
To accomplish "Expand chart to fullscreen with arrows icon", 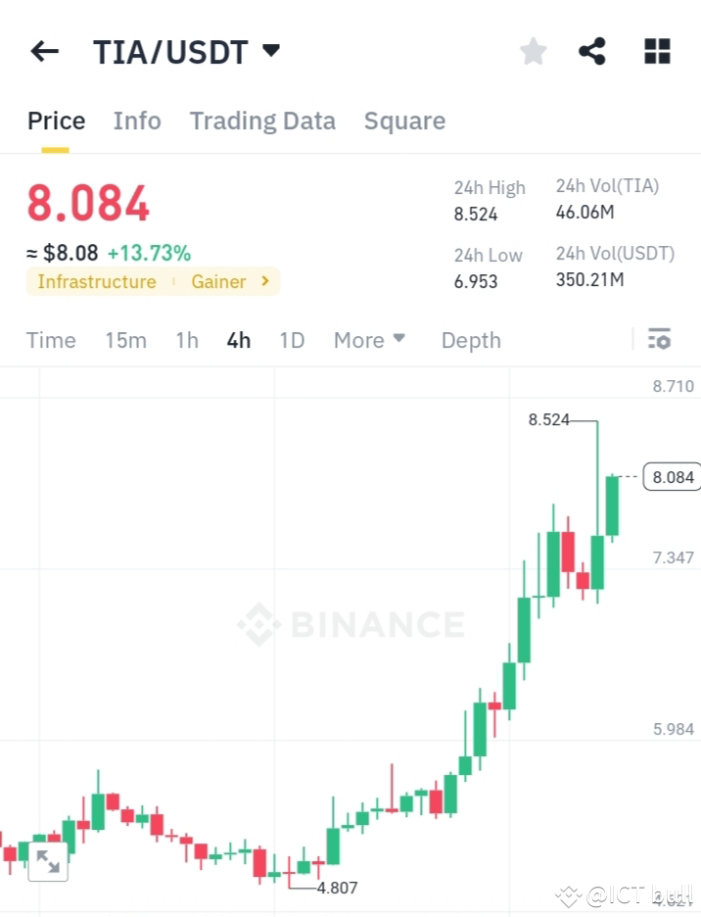I will click(48, 862).
